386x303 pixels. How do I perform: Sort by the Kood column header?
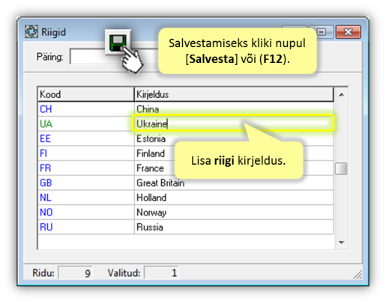[x=85, y=94]
